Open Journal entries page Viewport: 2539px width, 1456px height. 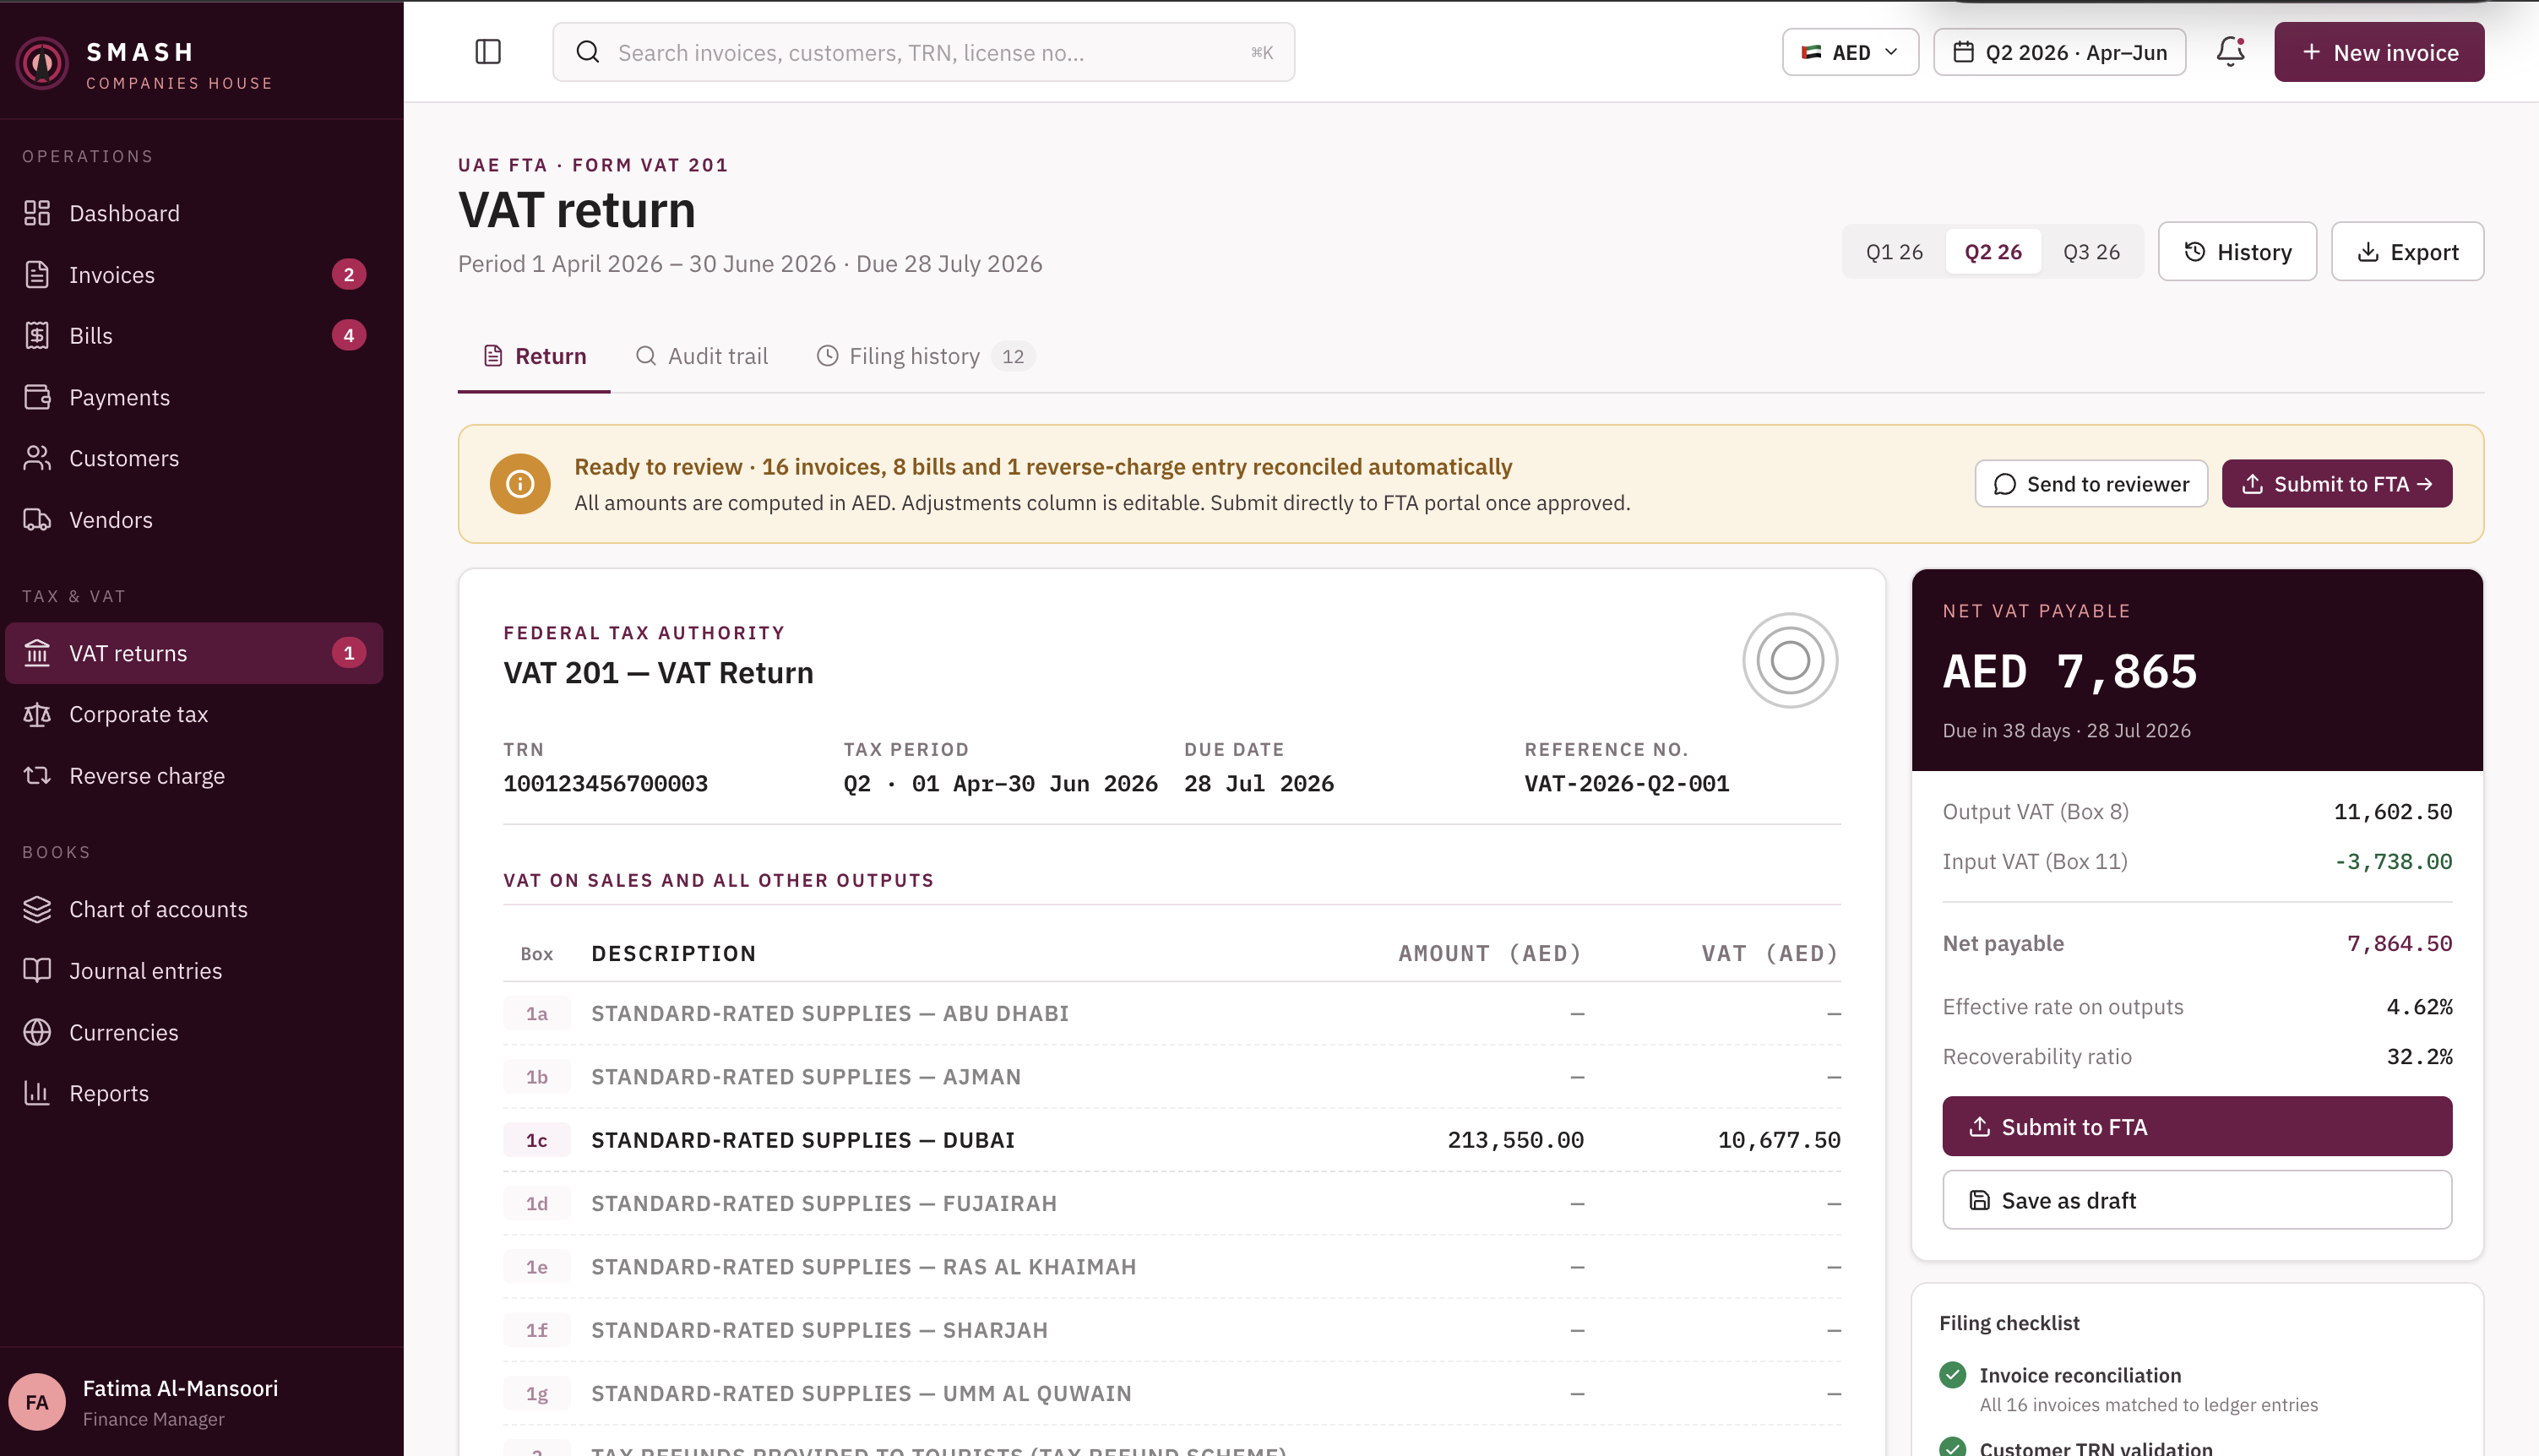coord(194,970)
